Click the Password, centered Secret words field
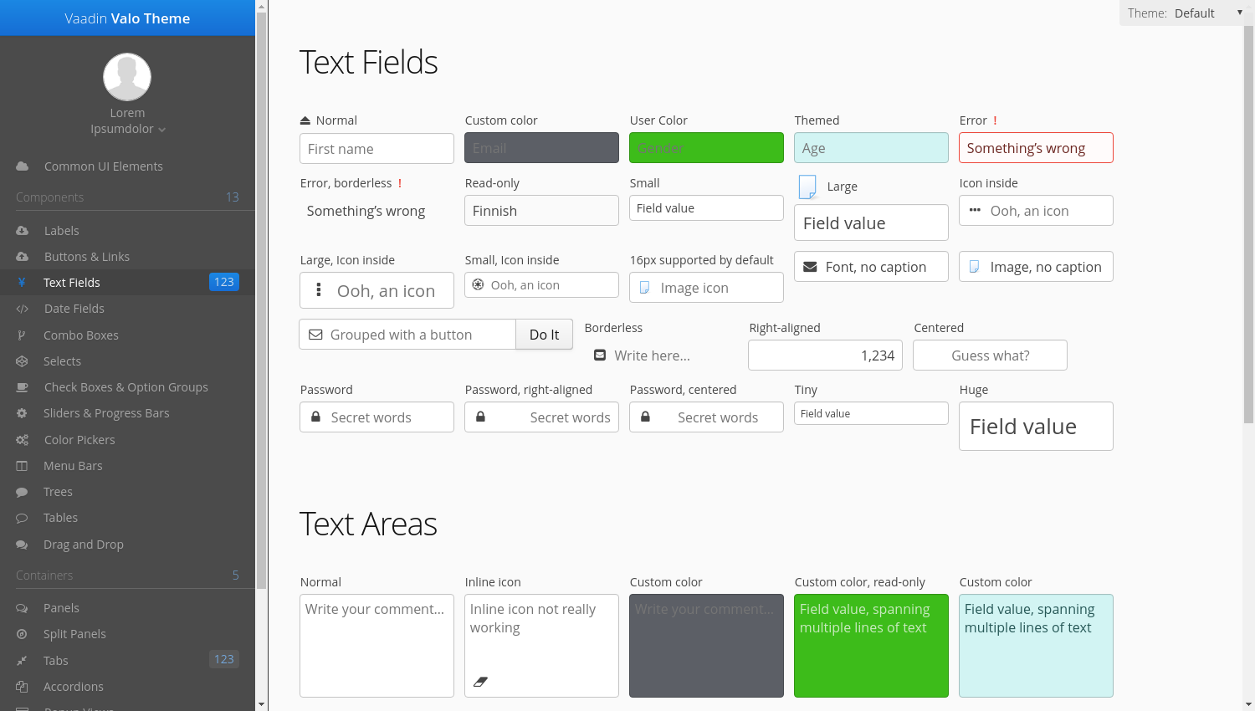The image size is (1255, 711). [706, 417]
